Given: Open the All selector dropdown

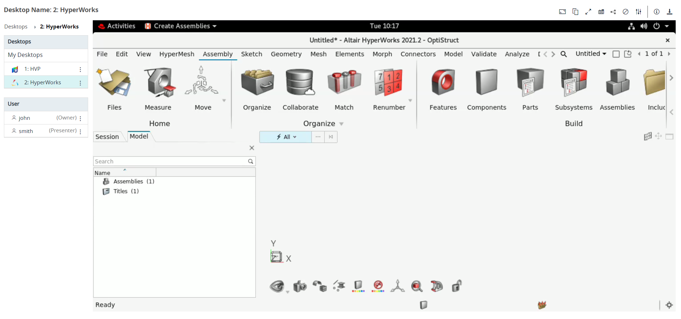Looking at the screenshot, I should point(286,137).
